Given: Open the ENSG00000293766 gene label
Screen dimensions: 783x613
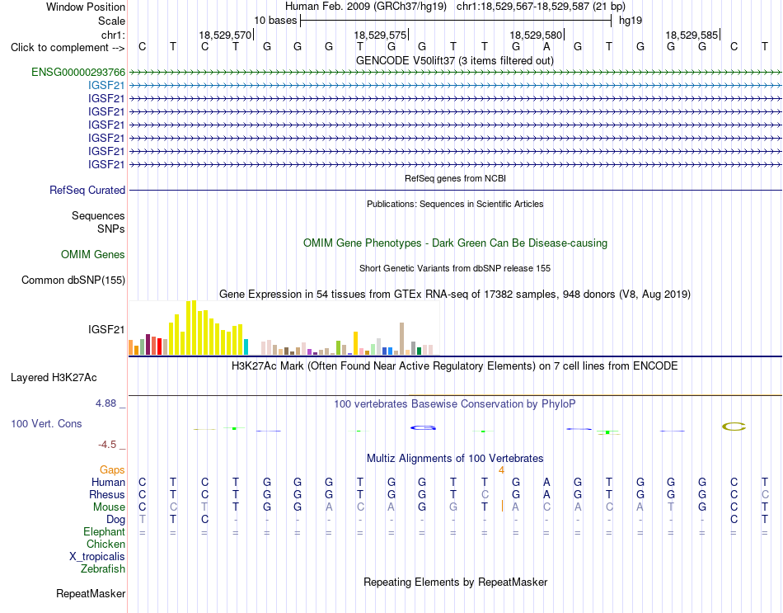Looking at the screenshot, I should click(78, 72).
